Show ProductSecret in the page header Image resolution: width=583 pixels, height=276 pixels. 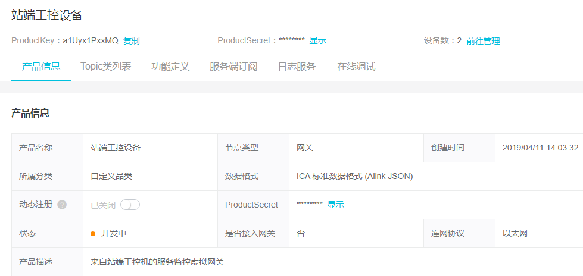click(x=317, y=41)
